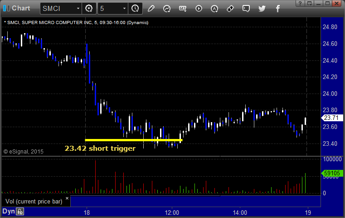Pop out window with the detach icon
The width and height of the screenshot is (345, 218).
click(309, 3)
